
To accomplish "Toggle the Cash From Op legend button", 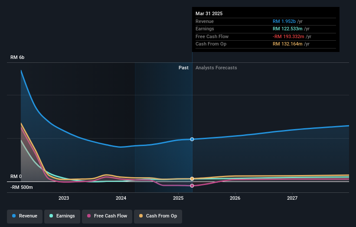I will click(x=158, y=216).
